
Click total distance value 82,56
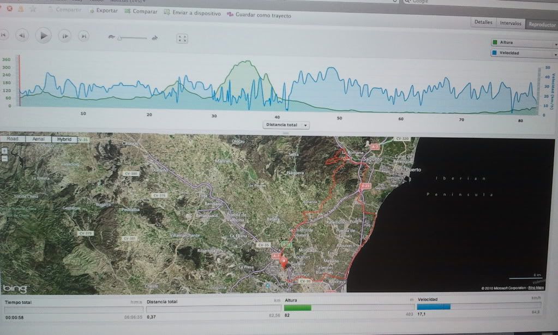click(274, 315)
